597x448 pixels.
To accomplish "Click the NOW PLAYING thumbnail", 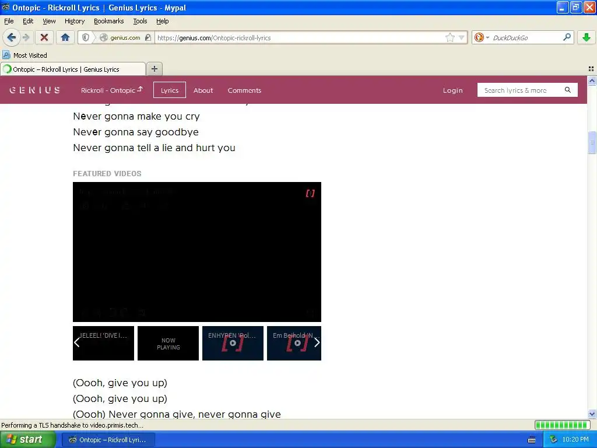I will tap(168, 343).
